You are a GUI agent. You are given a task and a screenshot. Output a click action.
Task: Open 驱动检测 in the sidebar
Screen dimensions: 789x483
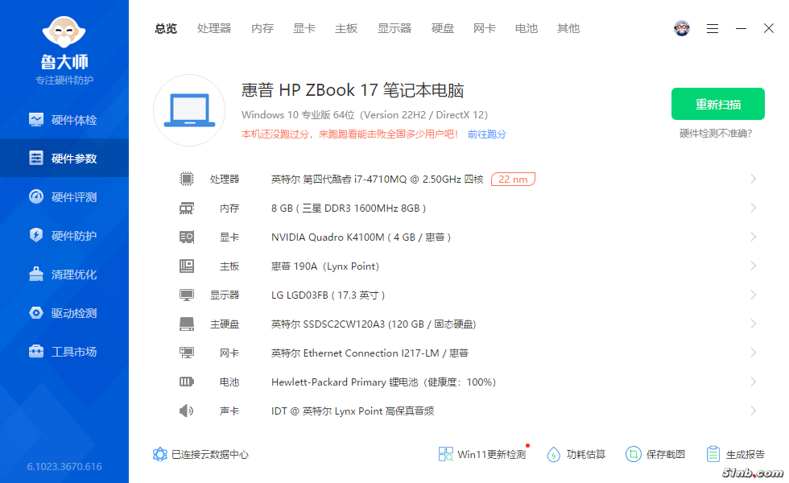[64, 313]
